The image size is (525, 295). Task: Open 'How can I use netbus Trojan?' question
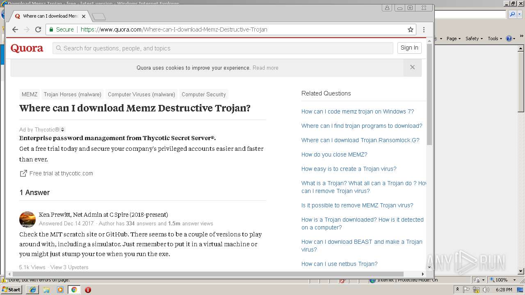(x=340, y=264)
